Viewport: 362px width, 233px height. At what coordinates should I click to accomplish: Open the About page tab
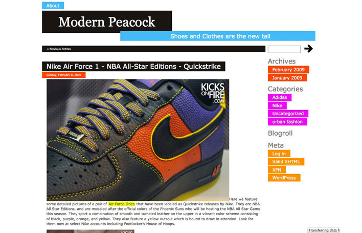[x=53, y=6]
